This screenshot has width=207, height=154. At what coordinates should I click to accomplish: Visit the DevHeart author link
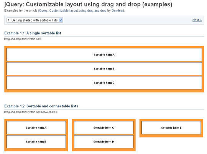pyautogui.click(x=118, y=11)
